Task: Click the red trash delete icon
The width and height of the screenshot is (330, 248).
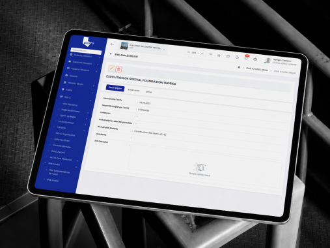Action: (x=118, y=69)
